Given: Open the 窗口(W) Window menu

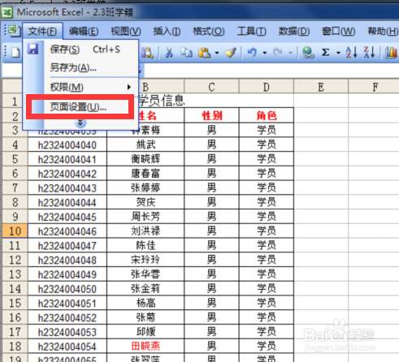Looking at the screenshot, I should click(x=339, y=32).
